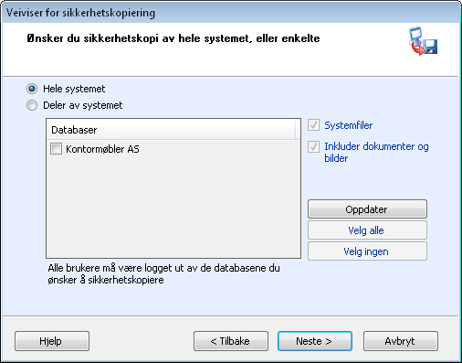The width and height of the screenshot is (462, 363).
Task: Toggle the Inkluder dokumenter og bilder checkbox
Action: point(313,146)
